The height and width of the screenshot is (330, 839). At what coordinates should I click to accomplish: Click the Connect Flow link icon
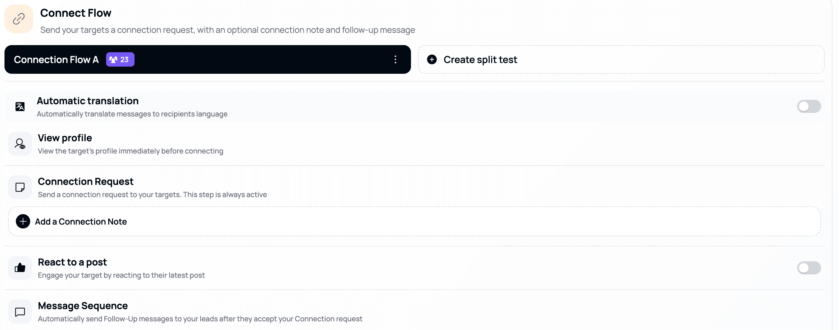19,19
